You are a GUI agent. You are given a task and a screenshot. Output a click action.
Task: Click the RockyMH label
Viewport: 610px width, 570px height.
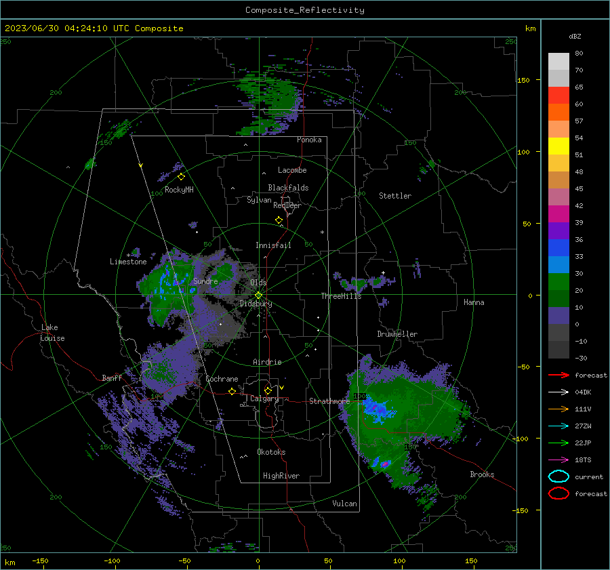point(179,190)
